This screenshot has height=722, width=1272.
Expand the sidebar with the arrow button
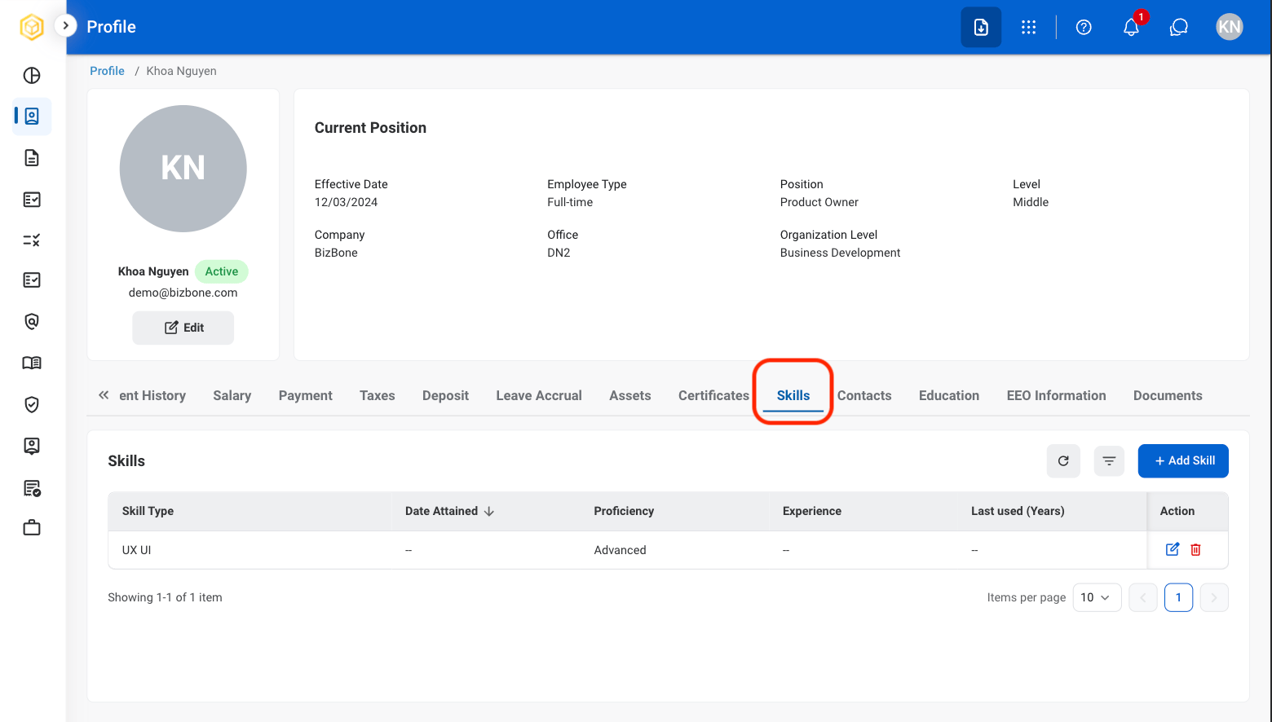pos(66,25)
